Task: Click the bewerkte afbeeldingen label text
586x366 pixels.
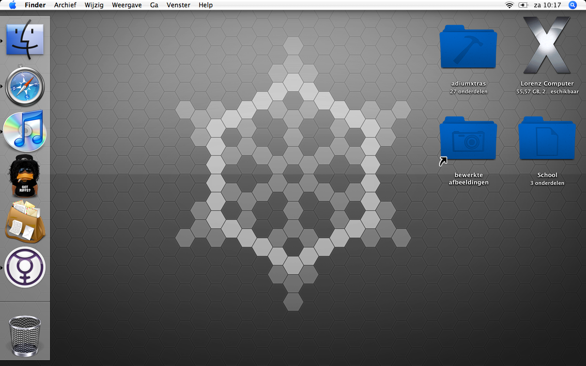Action: (468, 179)
